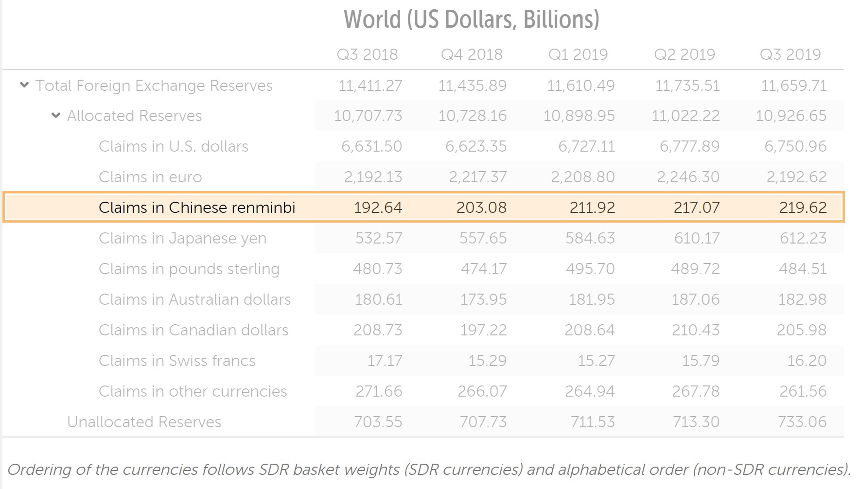Screen dimensions: 861x489
Task: Select the Claims in Chinese renminbi row
Action: click(x=197, y=208)
